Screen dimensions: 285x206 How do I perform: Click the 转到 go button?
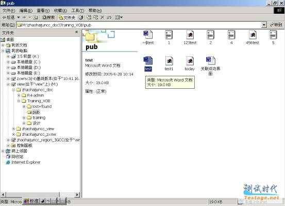[276, 25]
